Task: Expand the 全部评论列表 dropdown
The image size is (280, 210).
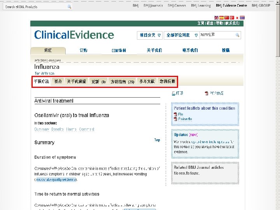Action: [x=182, y=35]
